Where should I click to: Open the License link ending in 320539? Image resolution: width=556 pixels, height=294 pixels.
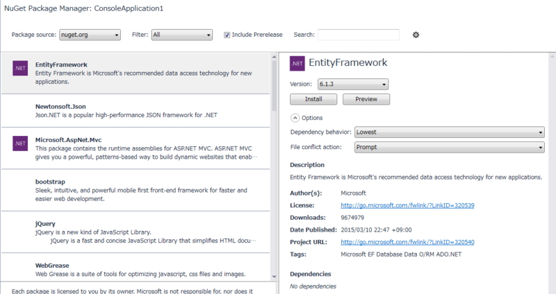click(407, 205)
